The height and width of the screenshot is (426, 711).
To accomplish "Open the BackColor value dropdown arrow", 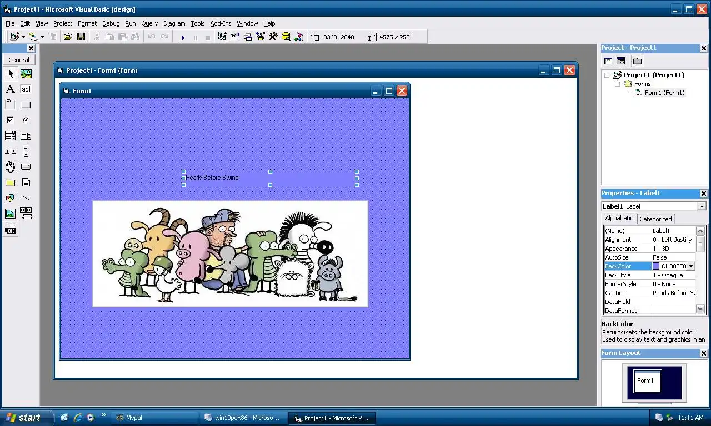I will 690,266.
